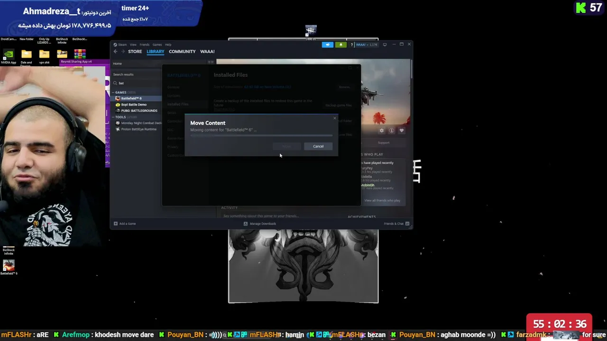The image size is (607, 341).
Task: Click the PUBG game icon in list
Action: pyautogui.click(x=118, y=111)
